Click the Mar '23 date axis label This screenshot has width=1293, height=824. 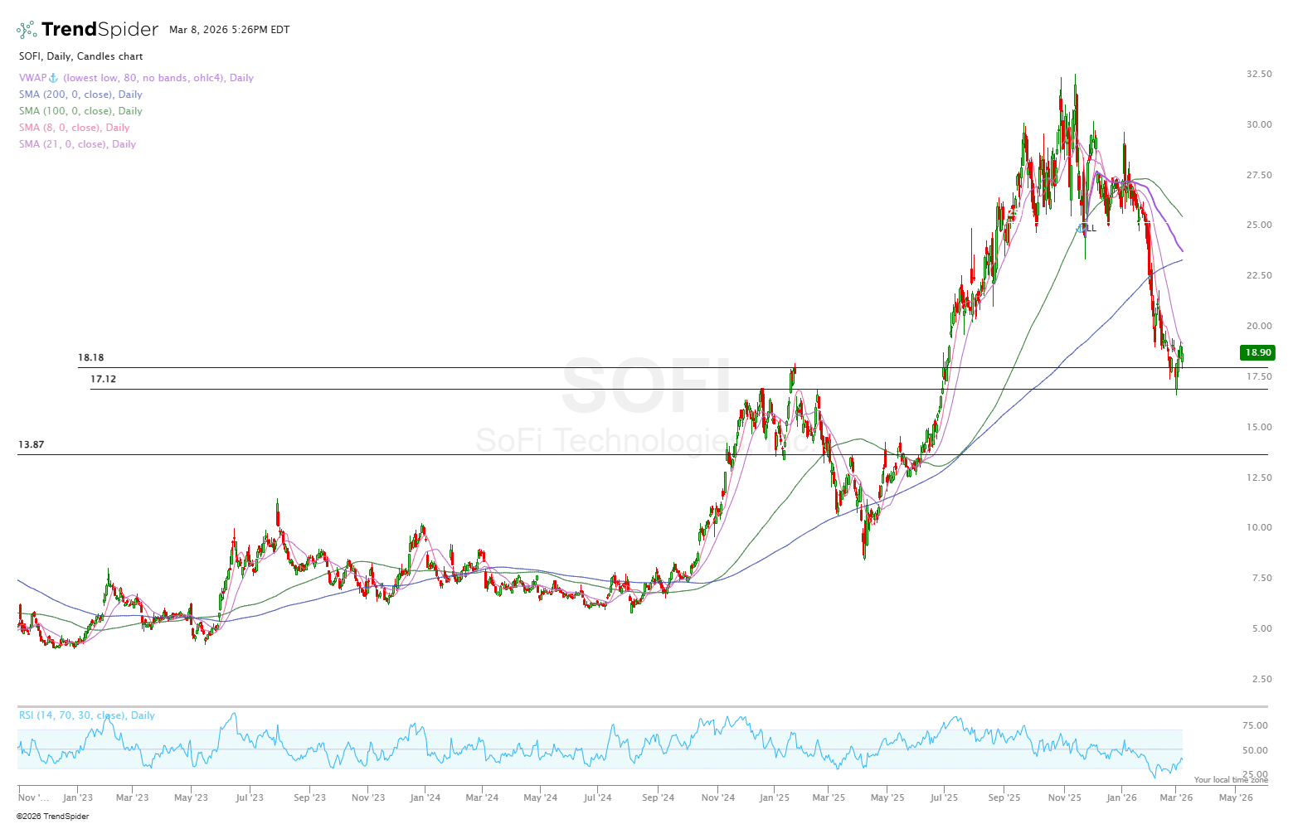[x=132, y=798]
